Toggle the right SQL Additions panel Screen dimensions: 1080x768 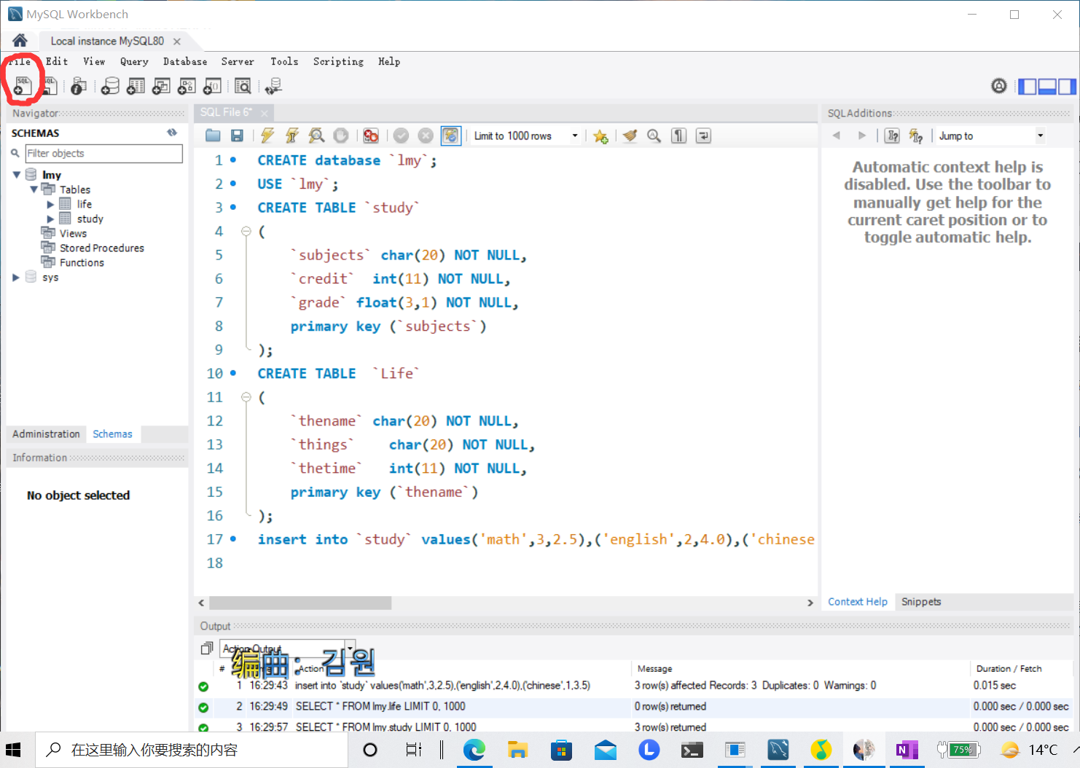(x=1067, y=87)
